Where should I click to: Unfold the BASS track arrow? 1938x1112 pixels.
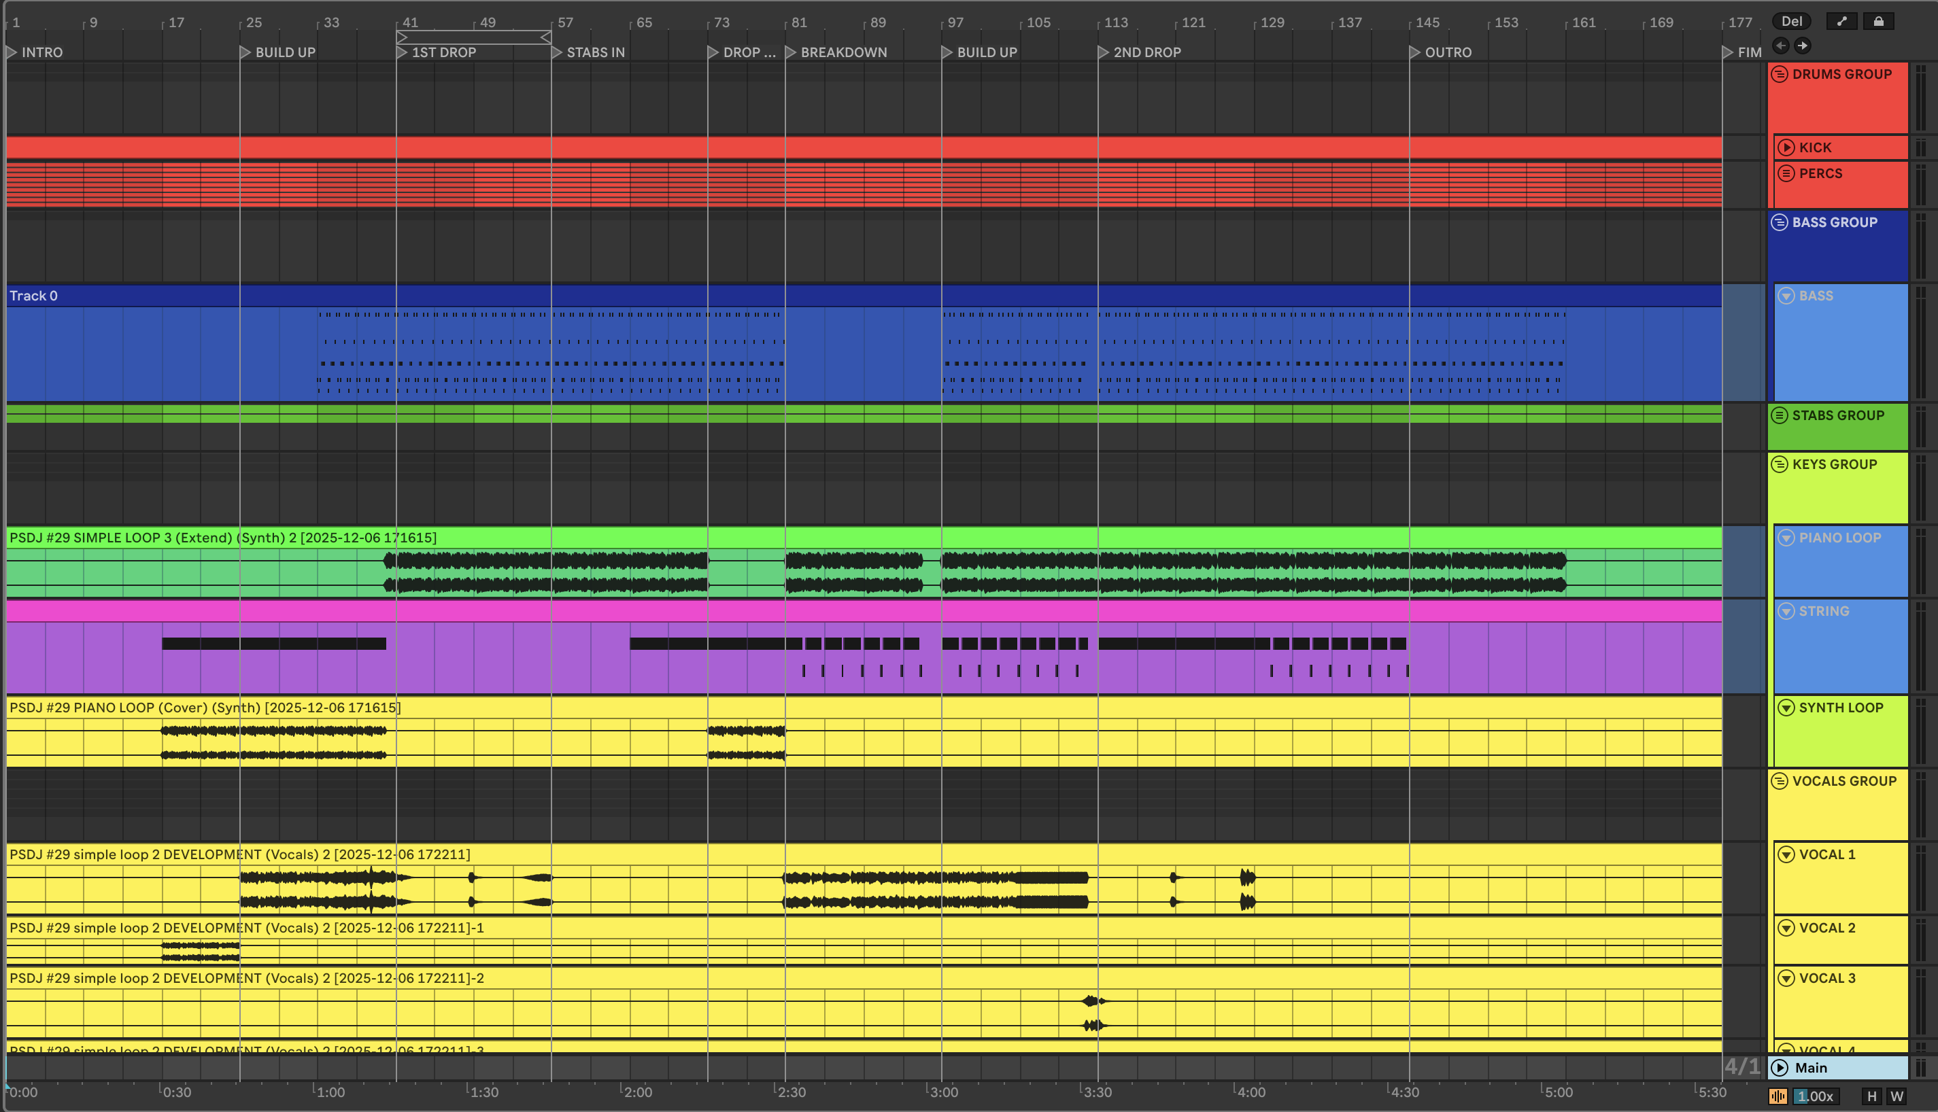click(1786, 296)
